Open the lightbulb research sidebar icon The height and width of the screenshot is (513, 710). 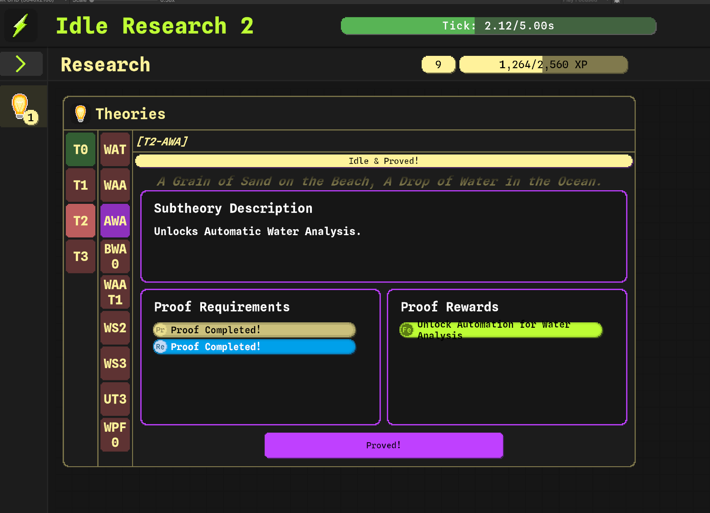pos(20,107)
